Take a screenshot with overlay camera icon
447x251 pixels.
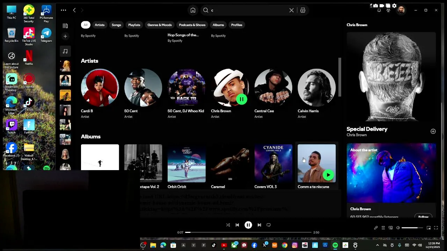375,6
